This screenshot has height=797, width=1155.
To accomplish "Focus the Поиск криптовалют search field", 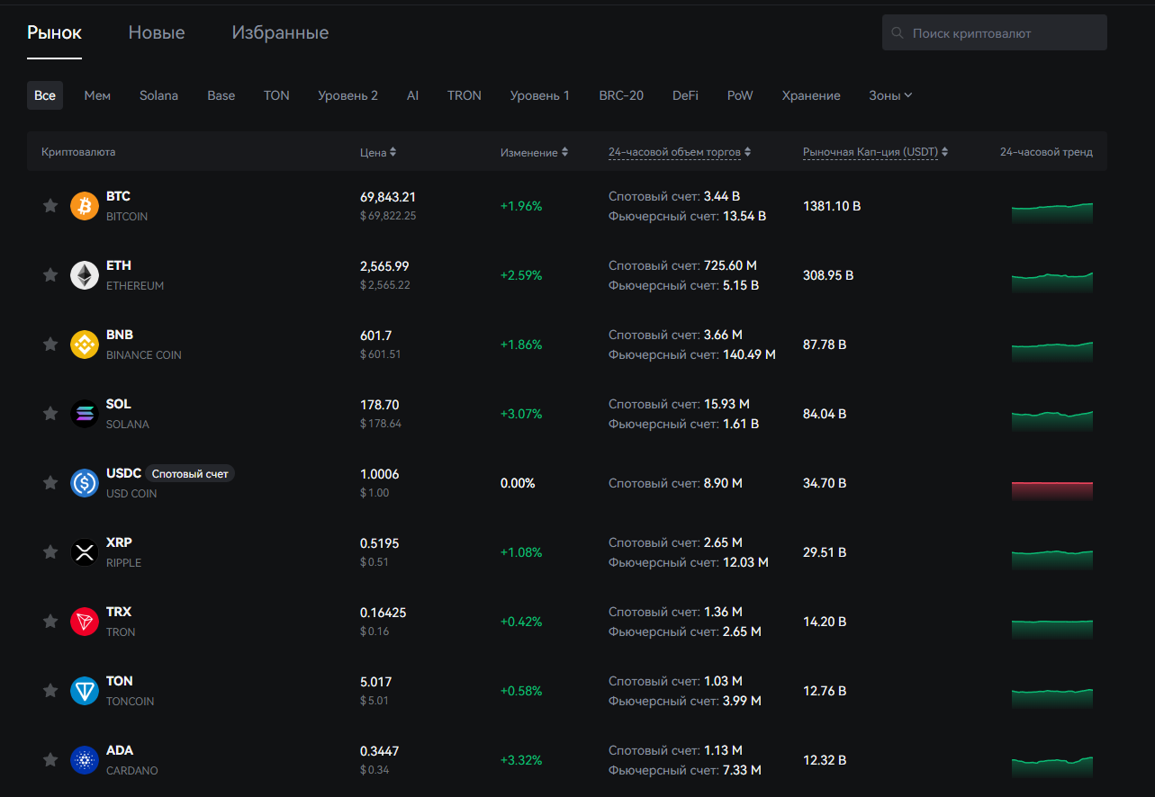I will pos(995,33).
